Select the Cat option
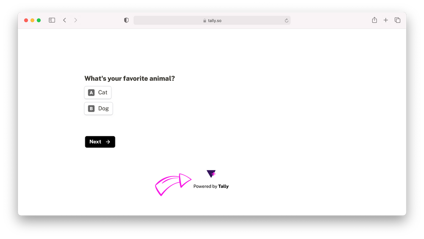424x239 pixels. click(x=98, y=93)
